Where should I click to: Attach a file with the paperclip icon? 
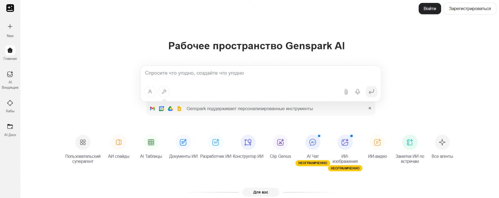346,92
